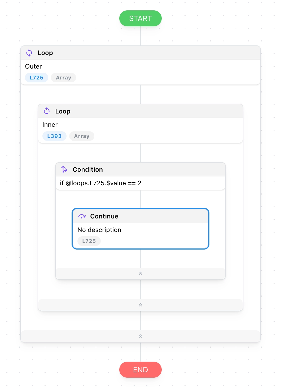Click the START node
The width and height of the screenshot is (281, 388).
tap(140, 18)
